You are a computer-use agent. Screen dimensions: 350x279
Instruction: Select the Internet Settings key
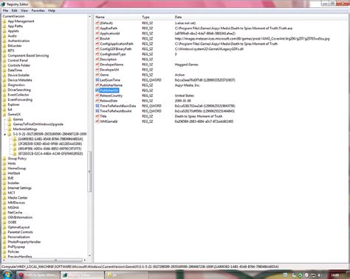[20, 188]
